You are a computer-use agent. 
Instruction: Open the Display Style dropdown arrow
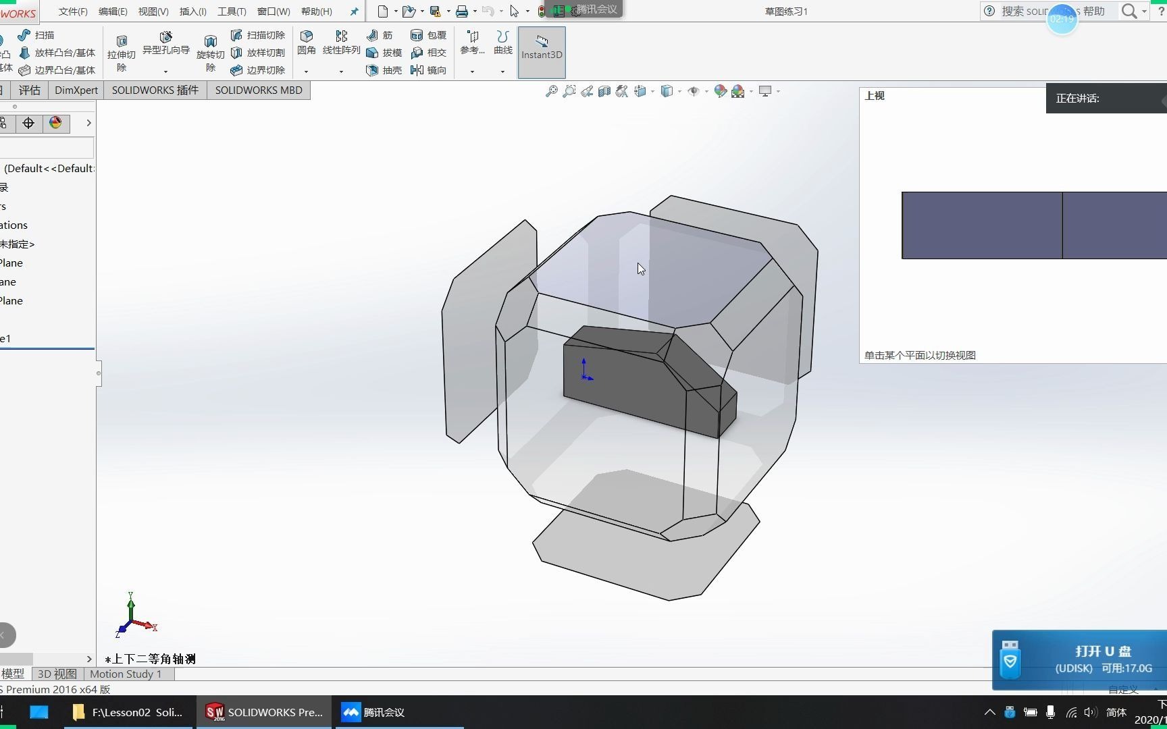(679, 91)
